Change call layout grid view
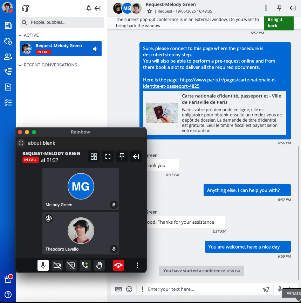 94,157
